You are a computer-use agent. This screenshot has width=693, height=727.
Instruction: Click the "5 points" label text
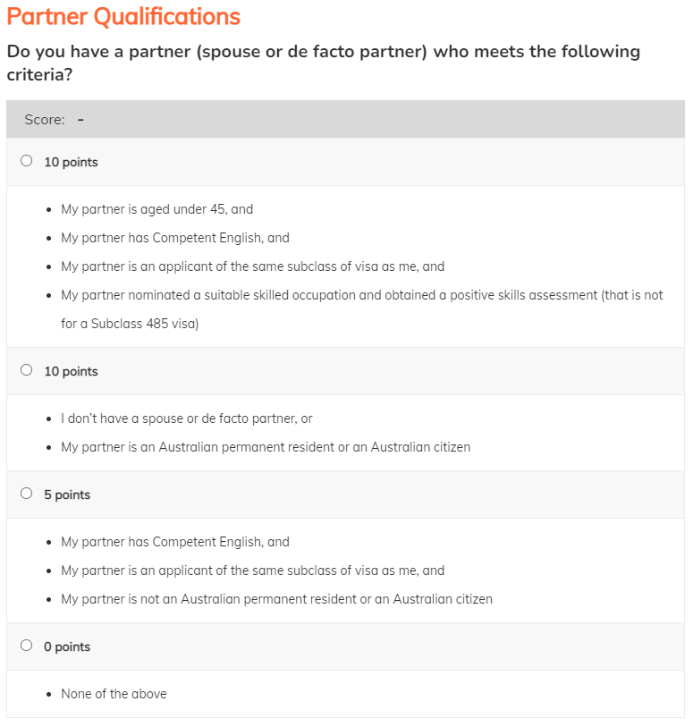pyautogui.click(x=67, y=495)
